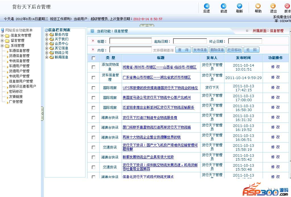291x197 pixels.
Task: Toggle the select-all checkbox in table header
Action: [x=93, y=58]
